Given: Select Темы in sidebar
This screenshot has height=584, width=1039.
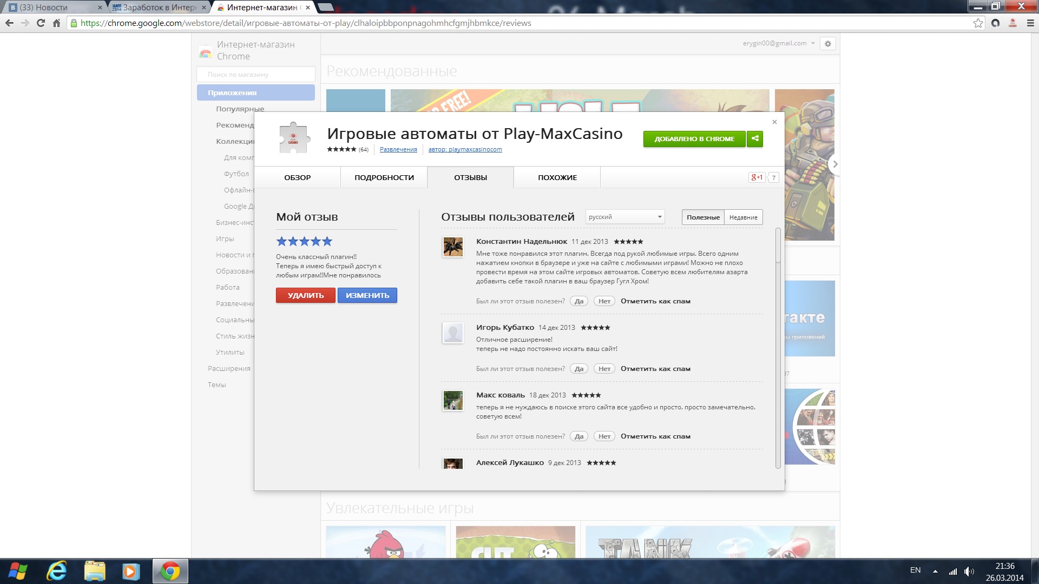Looking at the screenshot, I should pyautogui.click(x=217, y=384).
